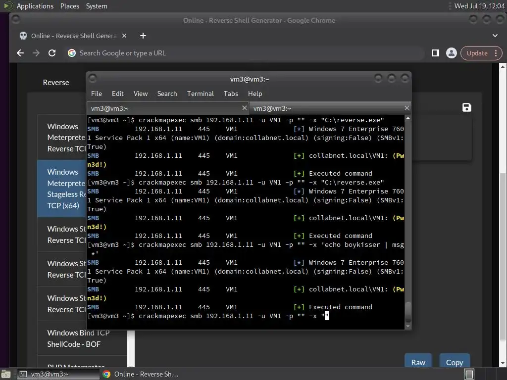The height and width of the screenshot is (380, 507).
Task: Click the last prompt line in the terminal
Action: pos(208,316)
